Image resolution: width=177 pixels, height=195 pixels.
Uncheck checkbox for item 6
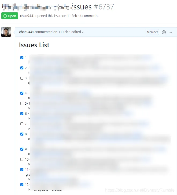(22, 114)
